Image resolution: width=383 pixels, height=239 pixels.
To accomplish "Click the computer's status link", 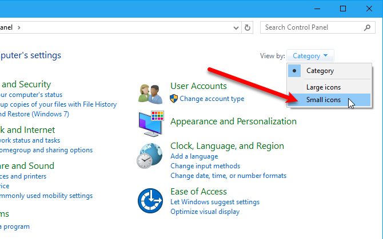I will [31, 95].
